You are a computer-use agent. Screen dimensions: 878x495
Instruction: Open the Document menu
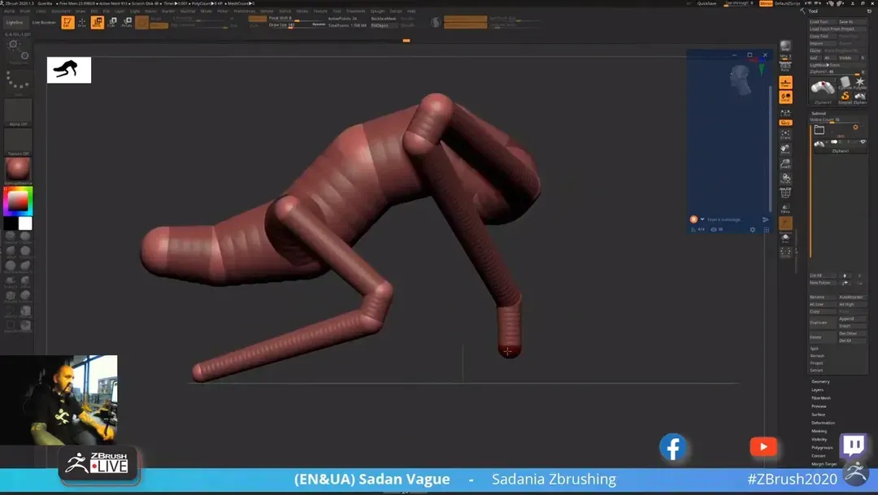point(61,11)
